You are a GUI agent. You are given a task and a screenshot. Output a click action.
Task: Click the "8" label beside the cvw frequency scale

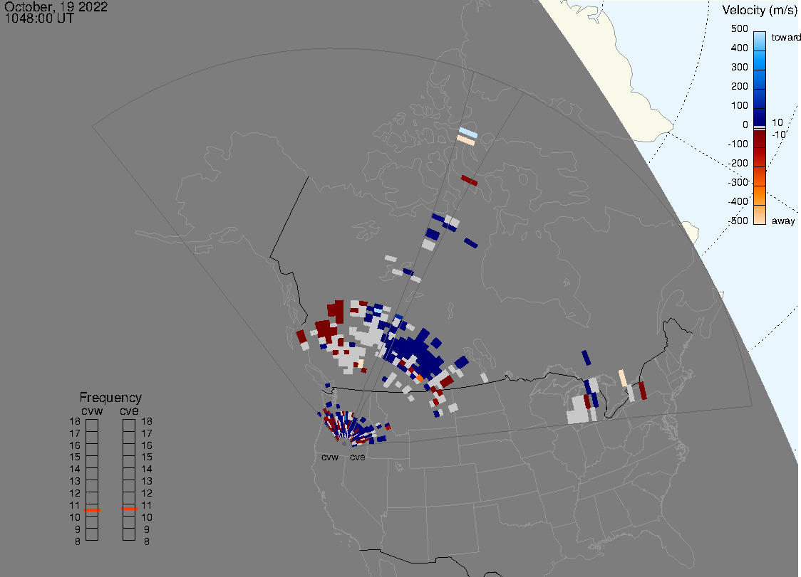78,542
